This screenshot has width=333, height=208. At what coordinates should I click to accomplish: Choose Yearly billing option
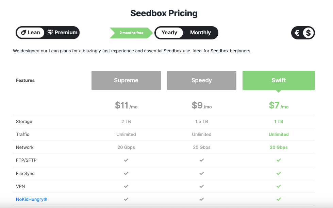169,33
